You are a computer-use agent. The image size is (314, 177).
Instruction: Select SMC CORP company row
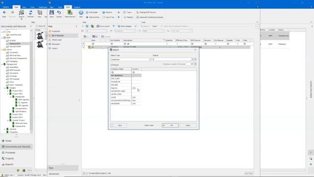click(126, 79)
